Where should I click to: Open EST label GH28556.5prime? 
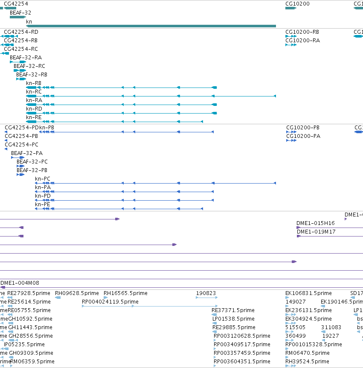coord(31,336)
